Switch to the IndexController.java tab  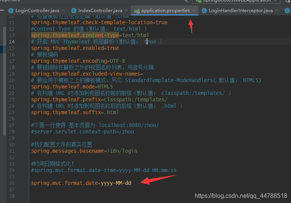tap(100, 11)
